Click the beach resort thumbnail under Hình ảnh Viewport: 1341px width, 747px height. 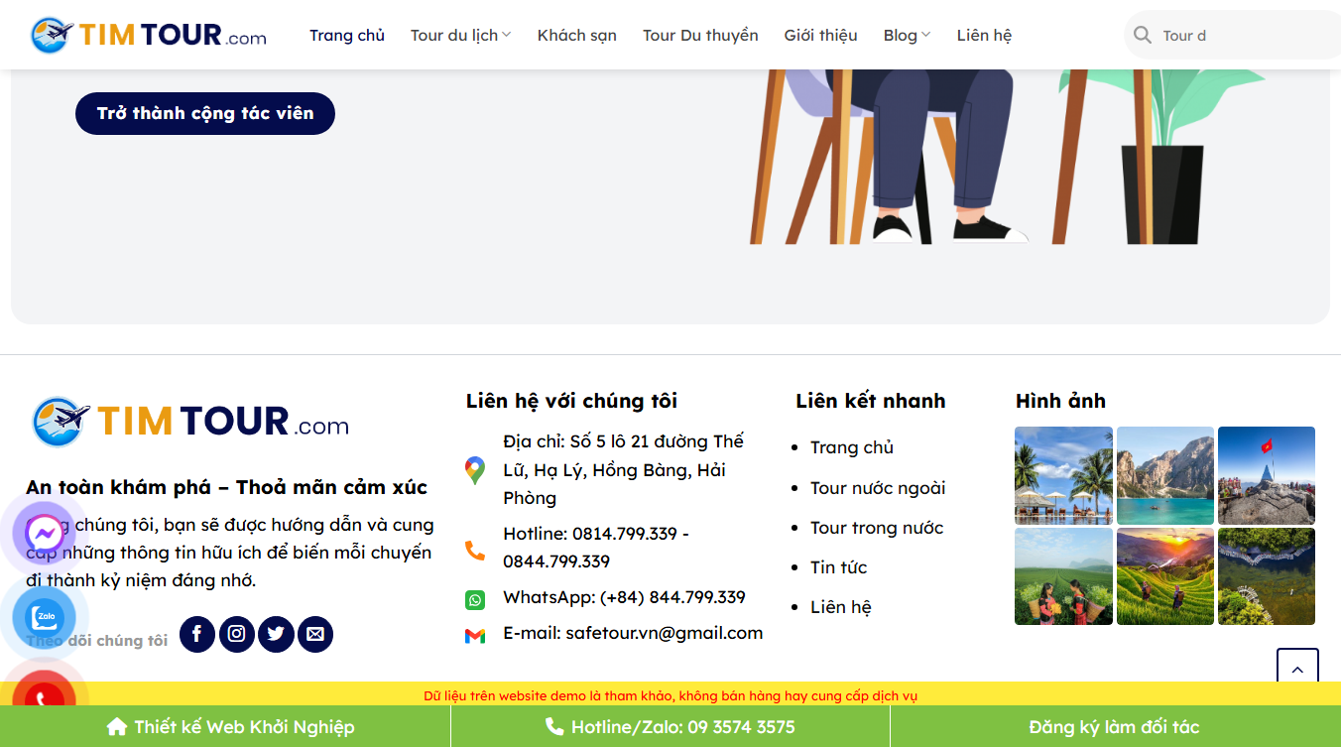click(1063, 475)
